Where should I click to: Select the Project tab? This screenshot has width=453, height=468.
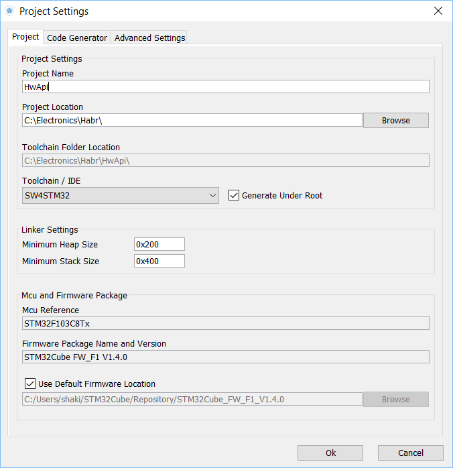pyautogui.click(x=25, y=37)
